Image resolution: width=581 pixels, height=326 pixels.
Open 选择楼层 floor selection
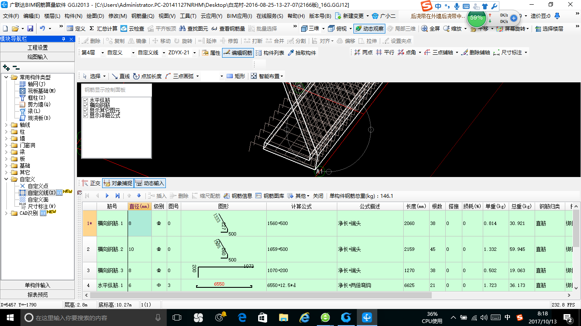point(549,28)
